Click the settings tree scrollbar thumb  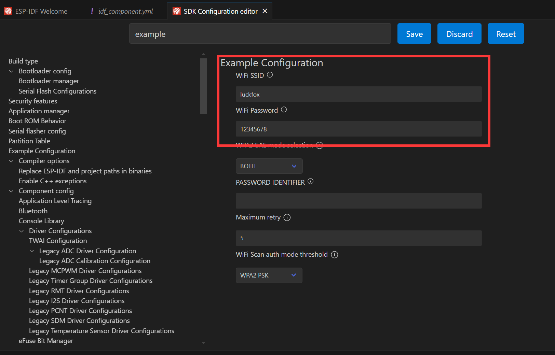click(203, 85)
